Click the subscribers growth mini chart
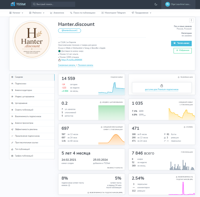This screenshot has height=197, width=200. [x=112, y=88]
